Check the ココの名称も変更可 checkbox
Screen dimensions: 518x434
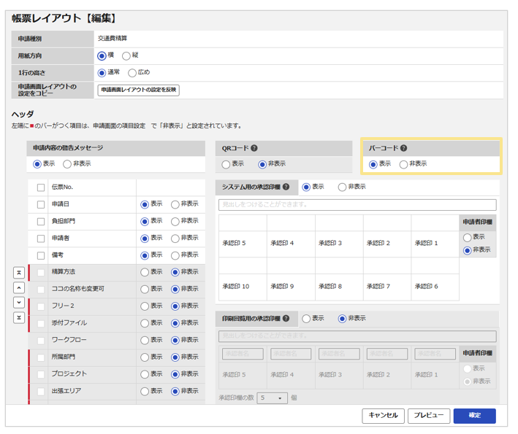coord(41,290)
